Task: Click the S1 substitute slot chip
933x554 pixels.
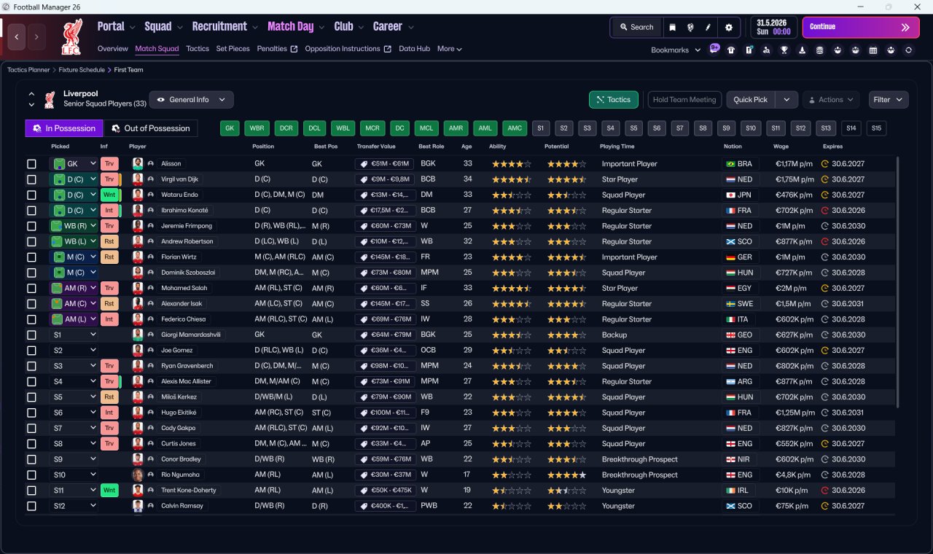Action: 541,128
